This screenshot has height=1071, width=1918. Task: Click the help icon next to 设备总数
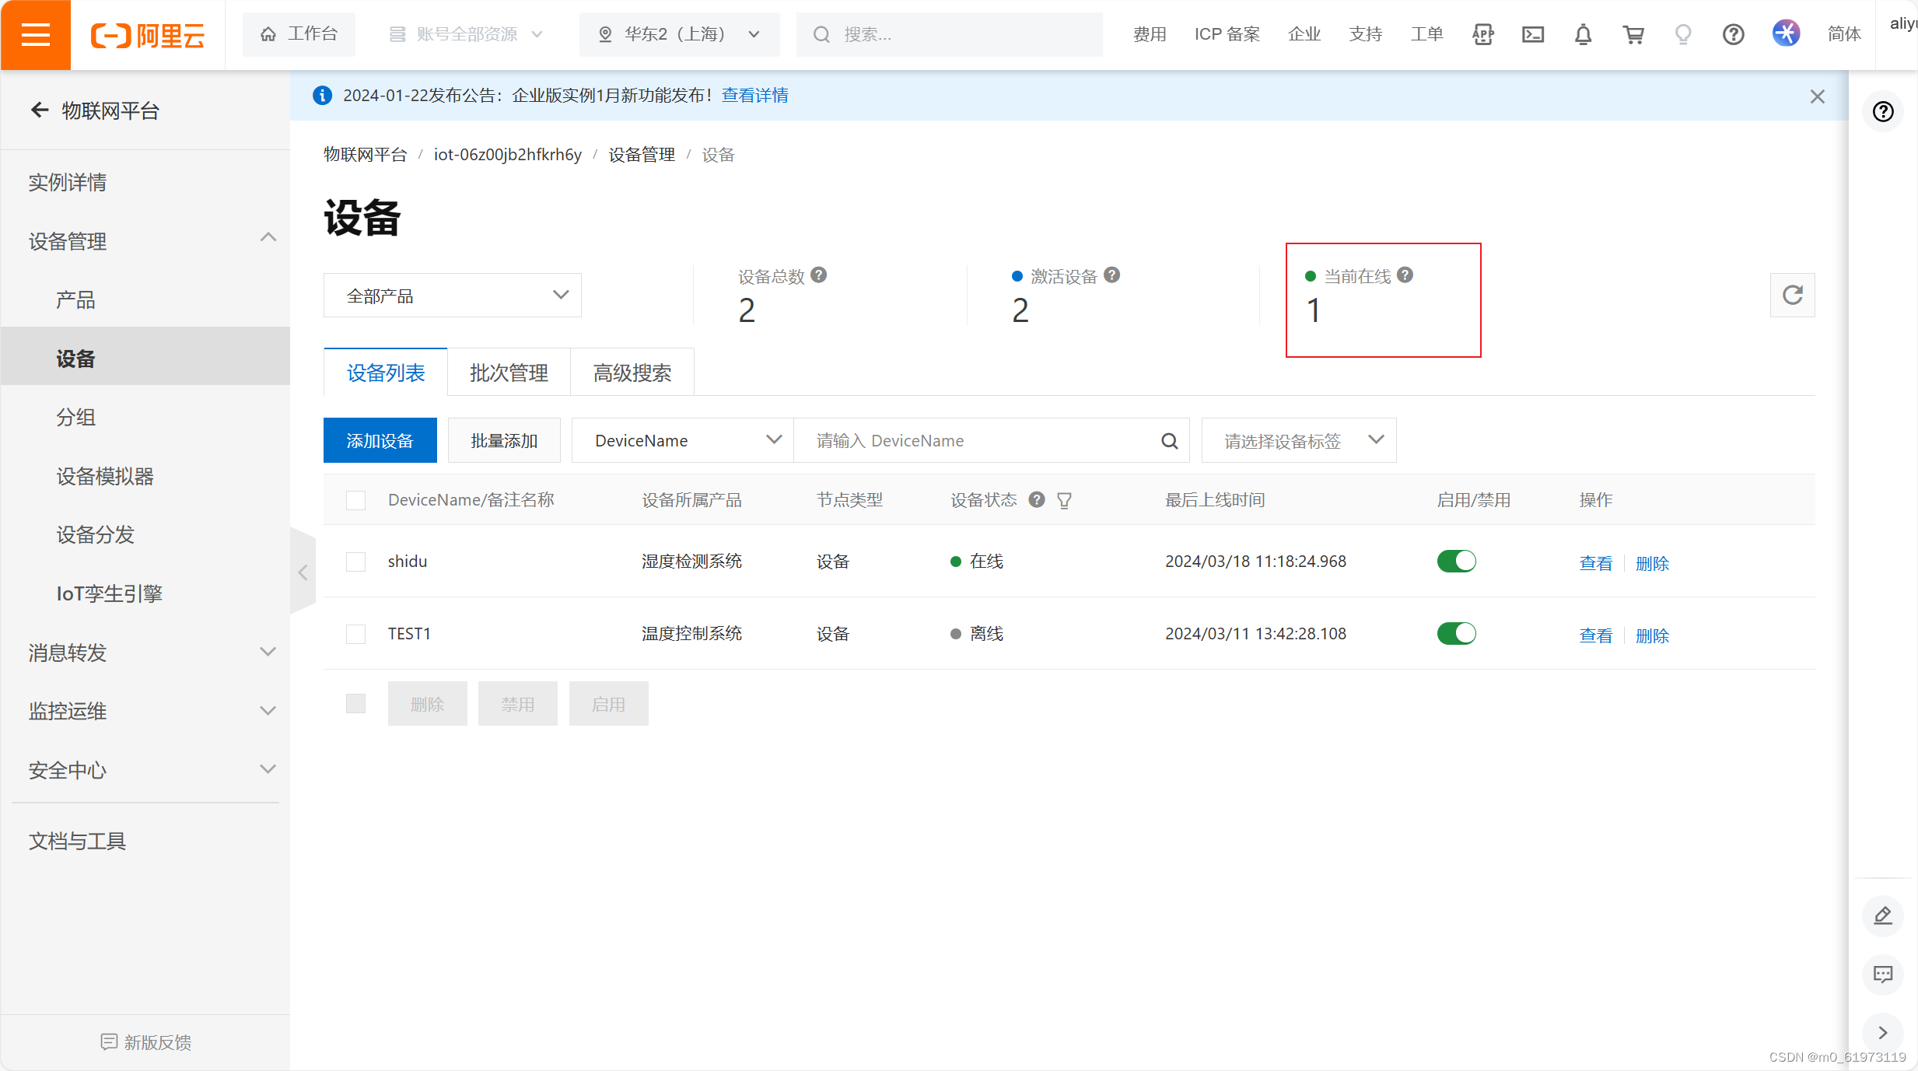[818, 275]
